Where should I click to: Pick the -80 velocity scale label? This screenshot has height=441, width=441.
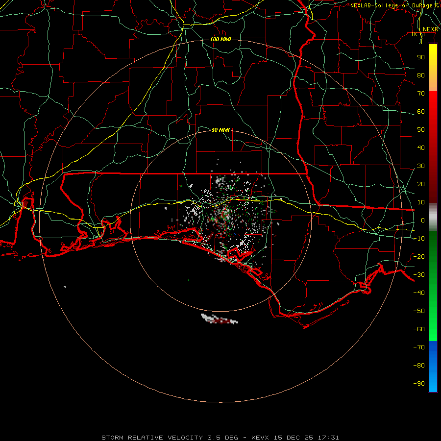[x=419, y=366]
